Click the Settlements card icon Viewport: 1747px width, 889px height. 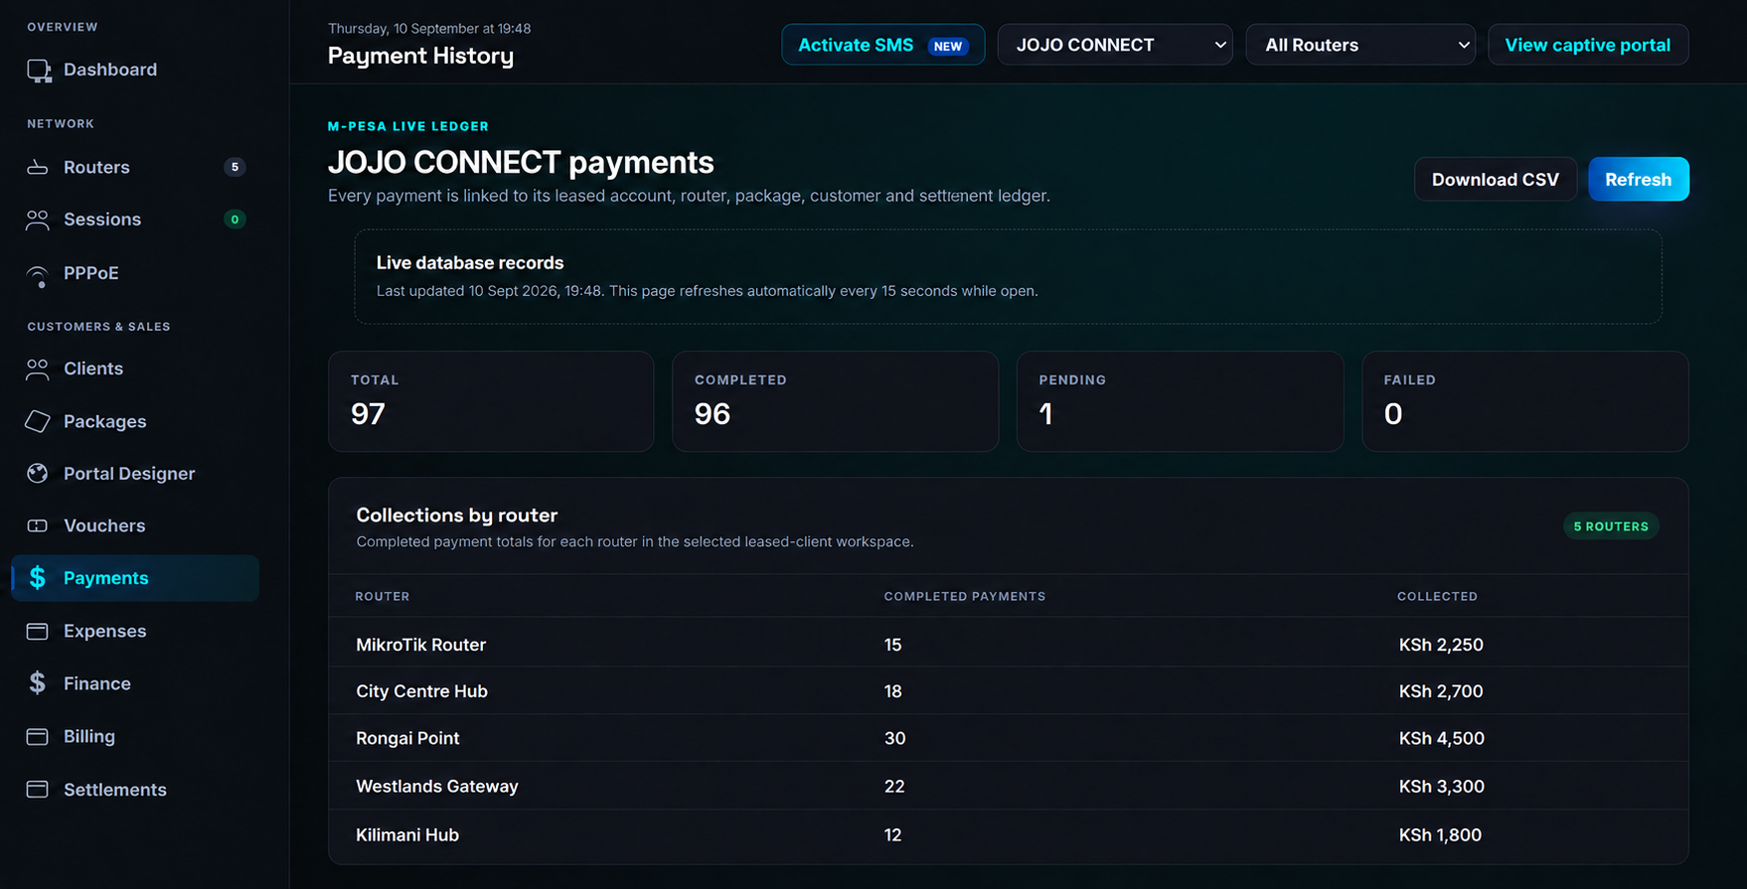pyautogui.click(x=38, y=789)
